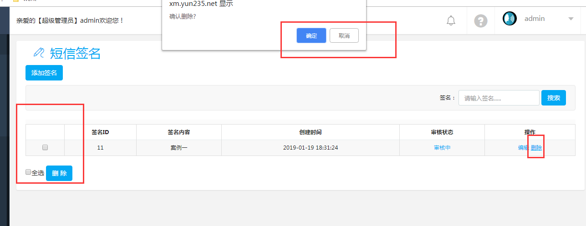This screenshot has width=586, height=226.
Task: Tick the checkbox for signature row 11
Action: [45, 147]
